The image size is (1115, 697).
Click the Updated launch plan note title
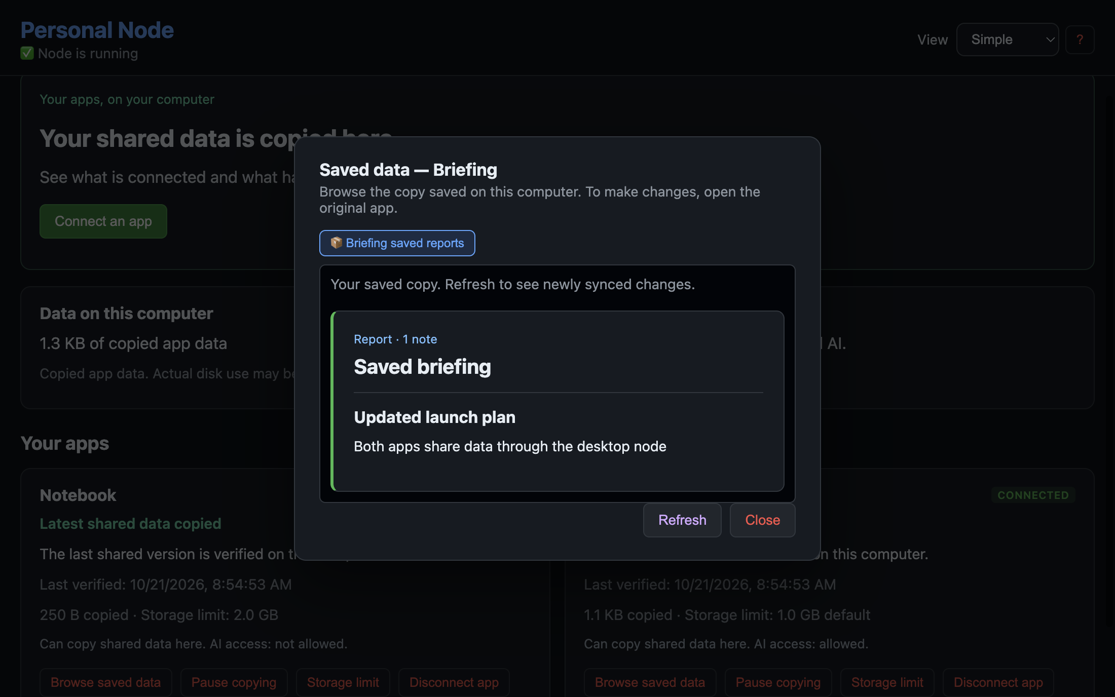click(434, 417)
